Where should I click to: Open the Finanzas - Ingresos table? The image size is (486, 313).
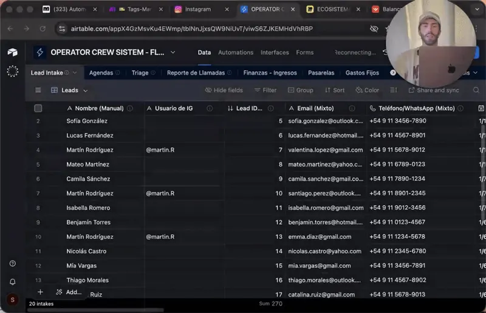point(270,72)
